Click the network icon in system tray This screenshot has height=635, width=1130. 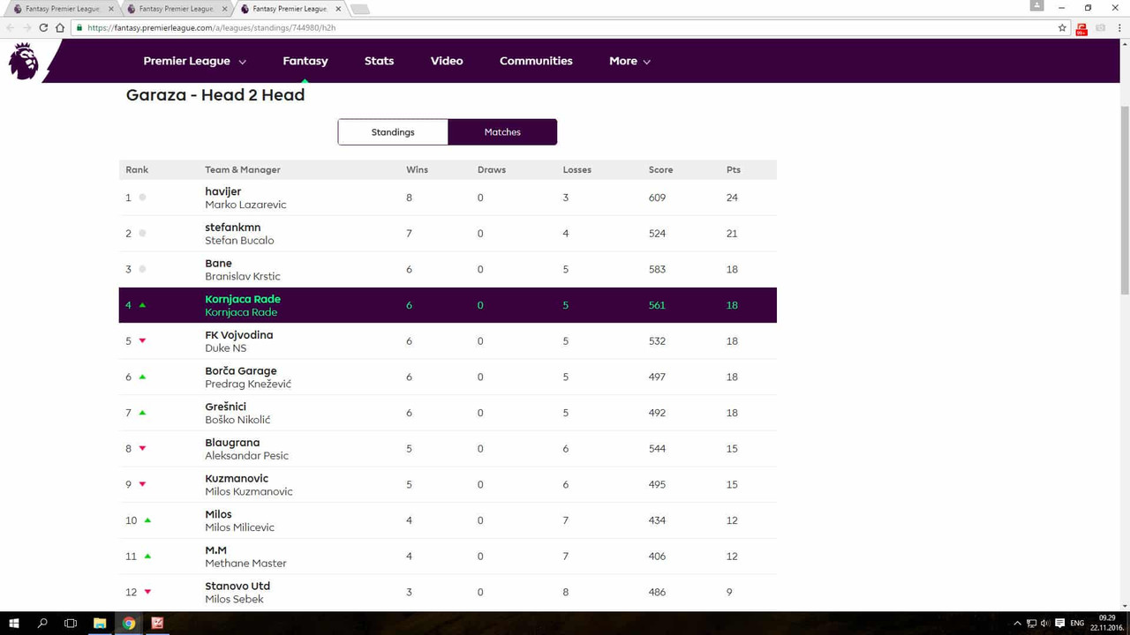[1031, 624]
